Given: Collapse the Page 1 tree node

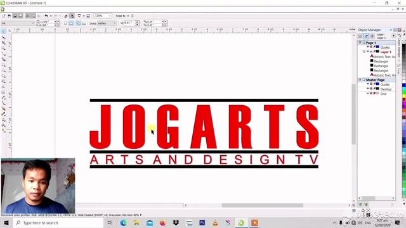Looking at the screenshot, I should point(360,42).
